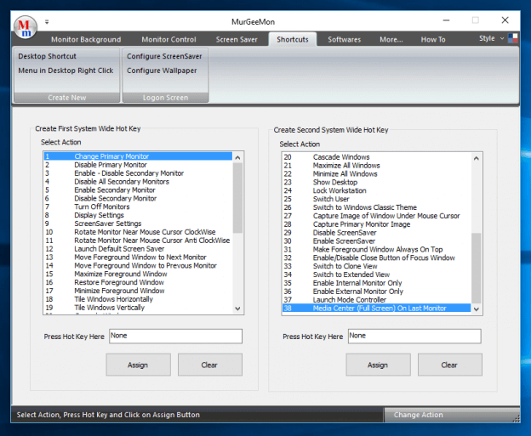Open the Style dropdown menu
This screenshot has width=531, height=436.
[489, 38]
